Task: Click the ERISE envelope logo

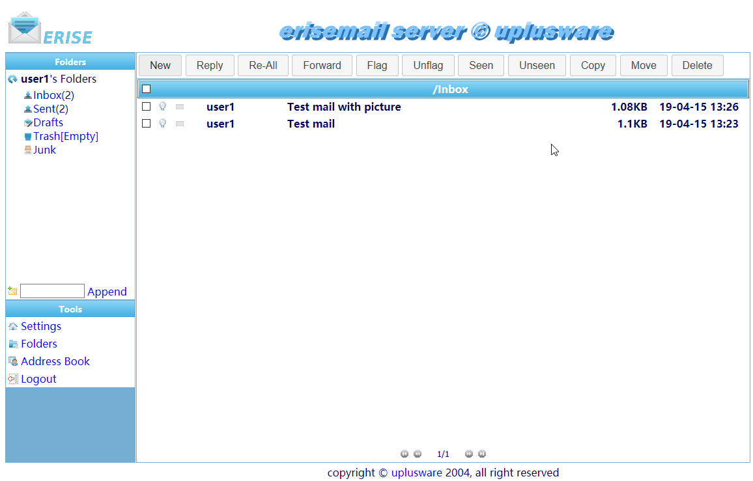Action: click(25, 28)
